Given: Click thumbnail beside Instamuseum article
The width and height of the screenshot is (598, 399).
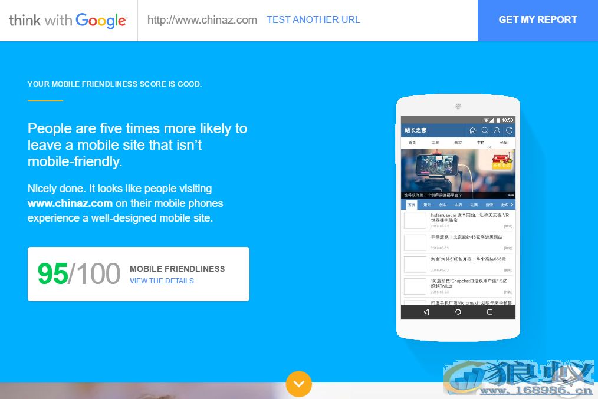Looking at the screenshot, I should [x=415, y=220].
